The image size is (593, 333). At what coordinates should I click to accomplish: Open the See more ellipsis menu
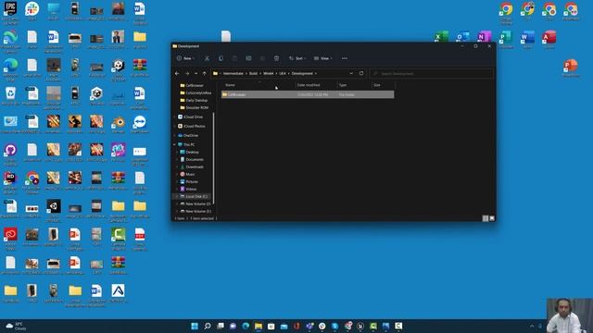(x=345, y=58)
